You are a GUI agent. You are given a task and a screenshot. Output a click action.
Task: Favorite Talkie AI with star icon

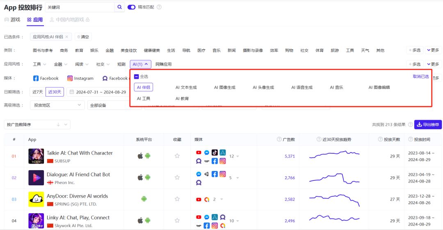click(177, 156)
